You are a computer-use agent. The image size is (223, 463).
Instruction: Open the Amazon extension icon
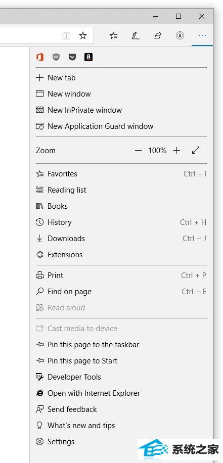point(88,57)
